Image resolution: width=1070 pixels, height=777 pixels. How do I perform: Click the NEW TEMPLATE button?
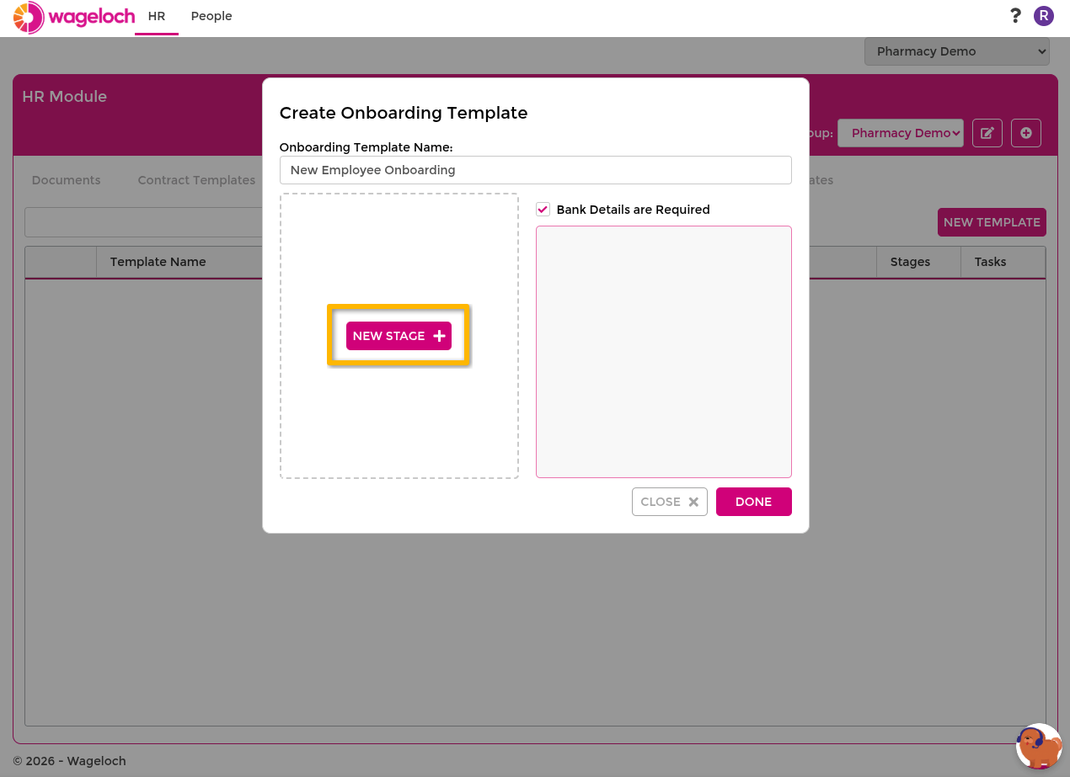(x=992, y=222)
